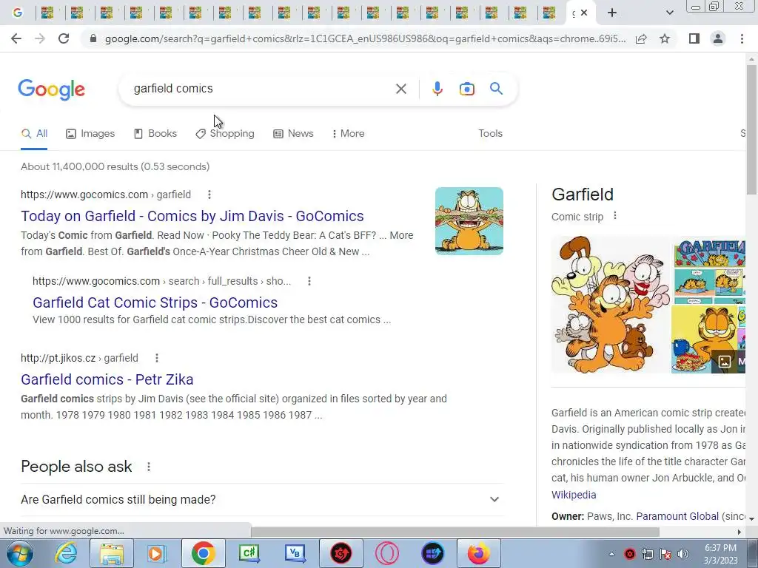This screenshot has width=758, height=568.
Task: Start voice search with the microphone
Action: [437, 89]
